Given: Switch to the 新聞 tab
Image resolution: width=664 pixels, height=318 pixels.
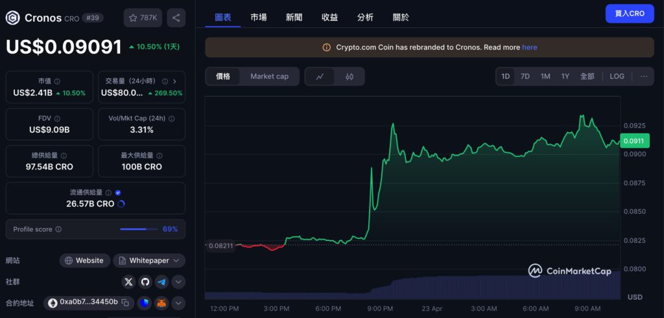Looking at the screenshot, I should [x=294, y=17].
